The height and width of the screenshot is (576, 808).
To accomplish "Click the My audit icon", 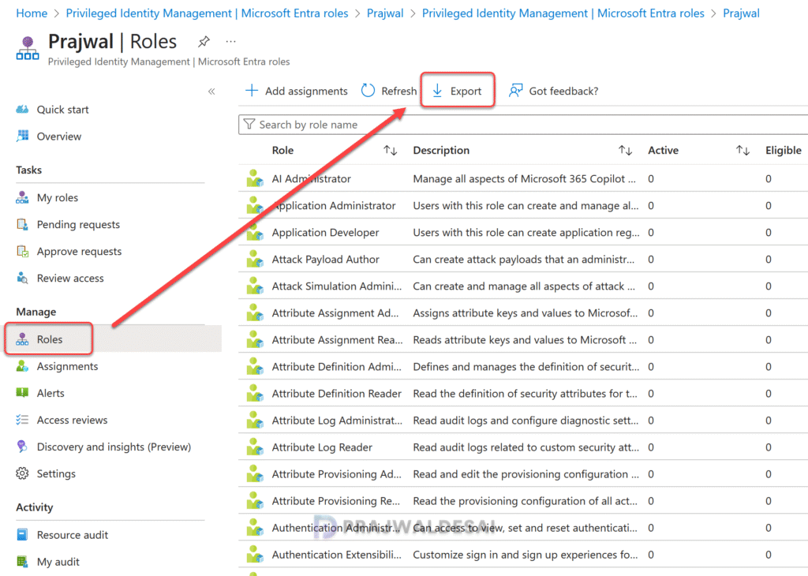I will (22, 561).
